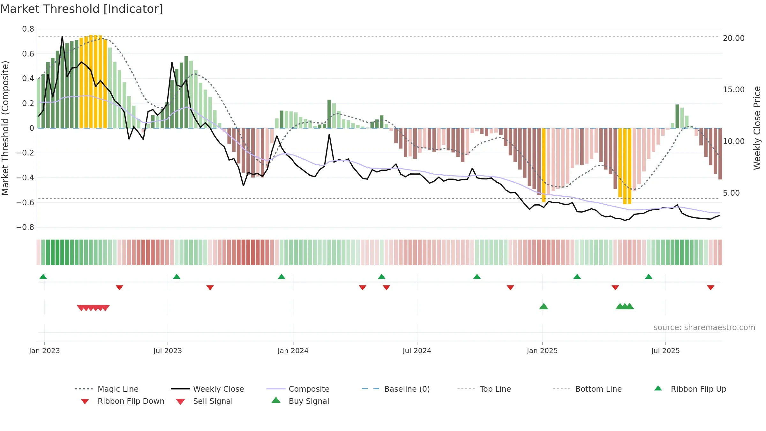Image resolution: width=766 pixels, height=431 pixels.
Task: Click the red flip-down triangle around September 2023
Action: click(210, 288)
